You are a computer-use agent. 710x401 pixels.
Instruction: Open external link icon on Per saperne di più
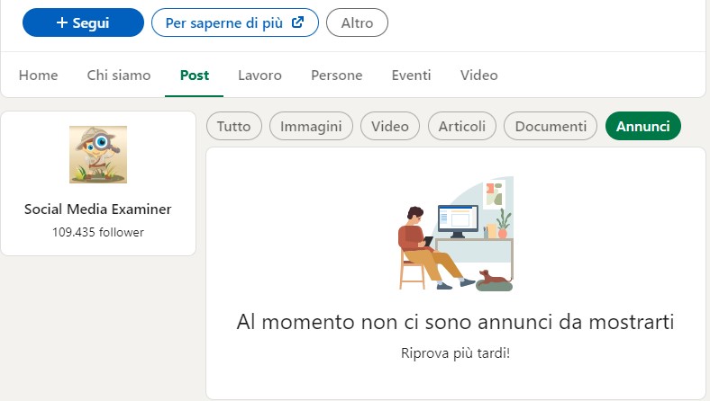point(298,22)
